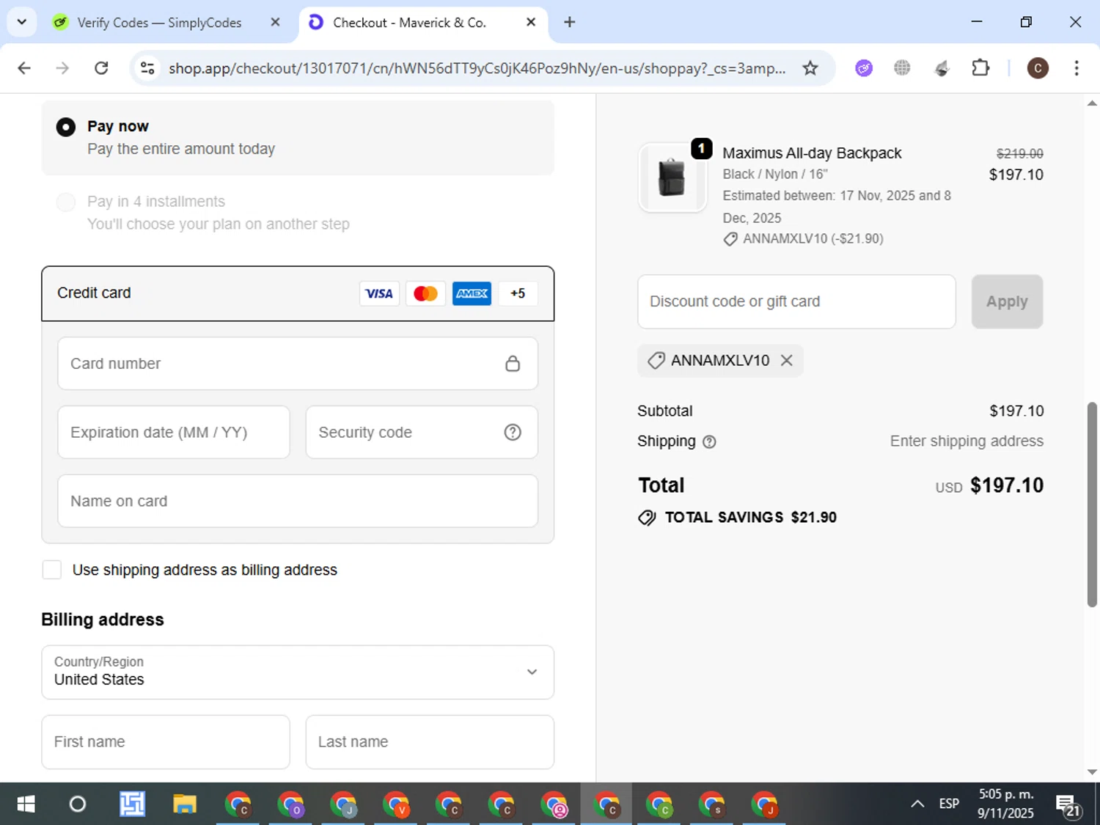The height and width of the screenshot is (825, 1100).
Task: Click the ESP language indicator
Action: click(x=949, y=804)
